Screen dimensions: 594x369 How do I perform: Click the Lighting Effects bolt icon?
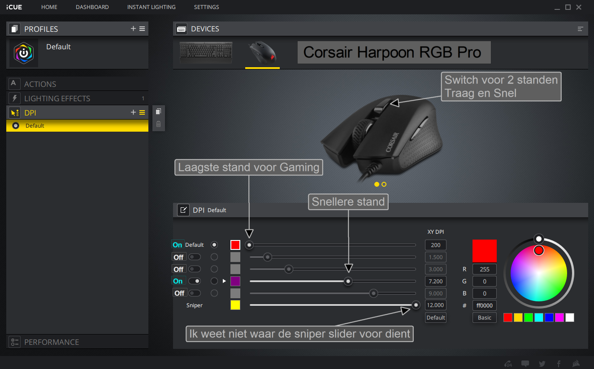click(14, 98)
